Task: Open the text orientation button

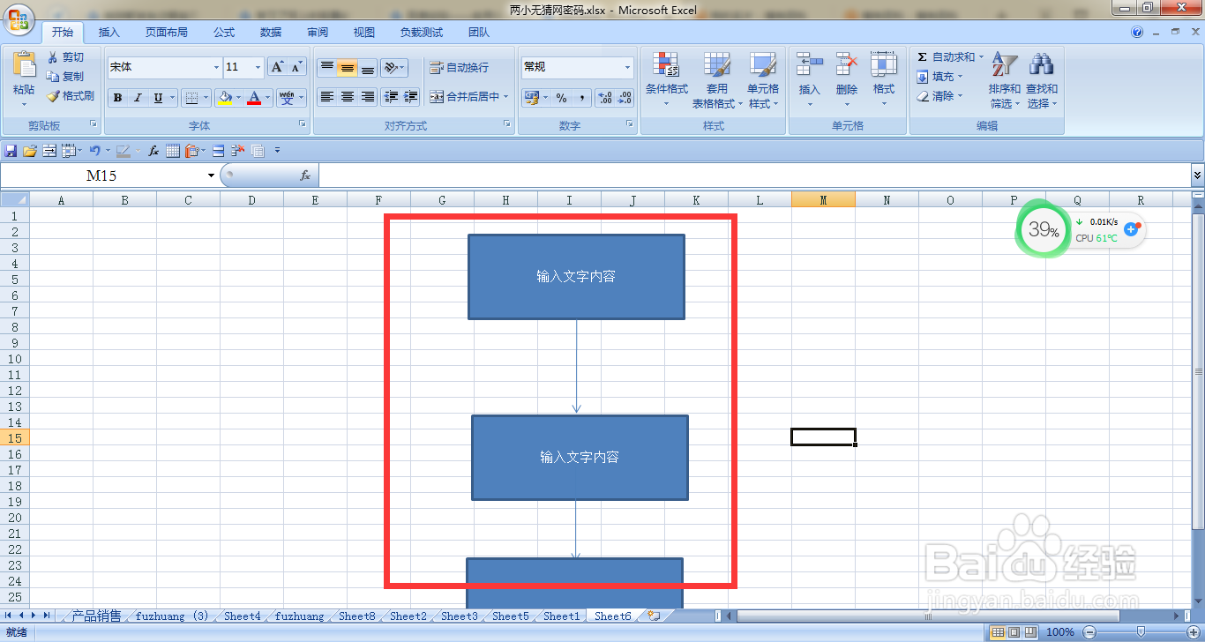Action: [394, 68]
